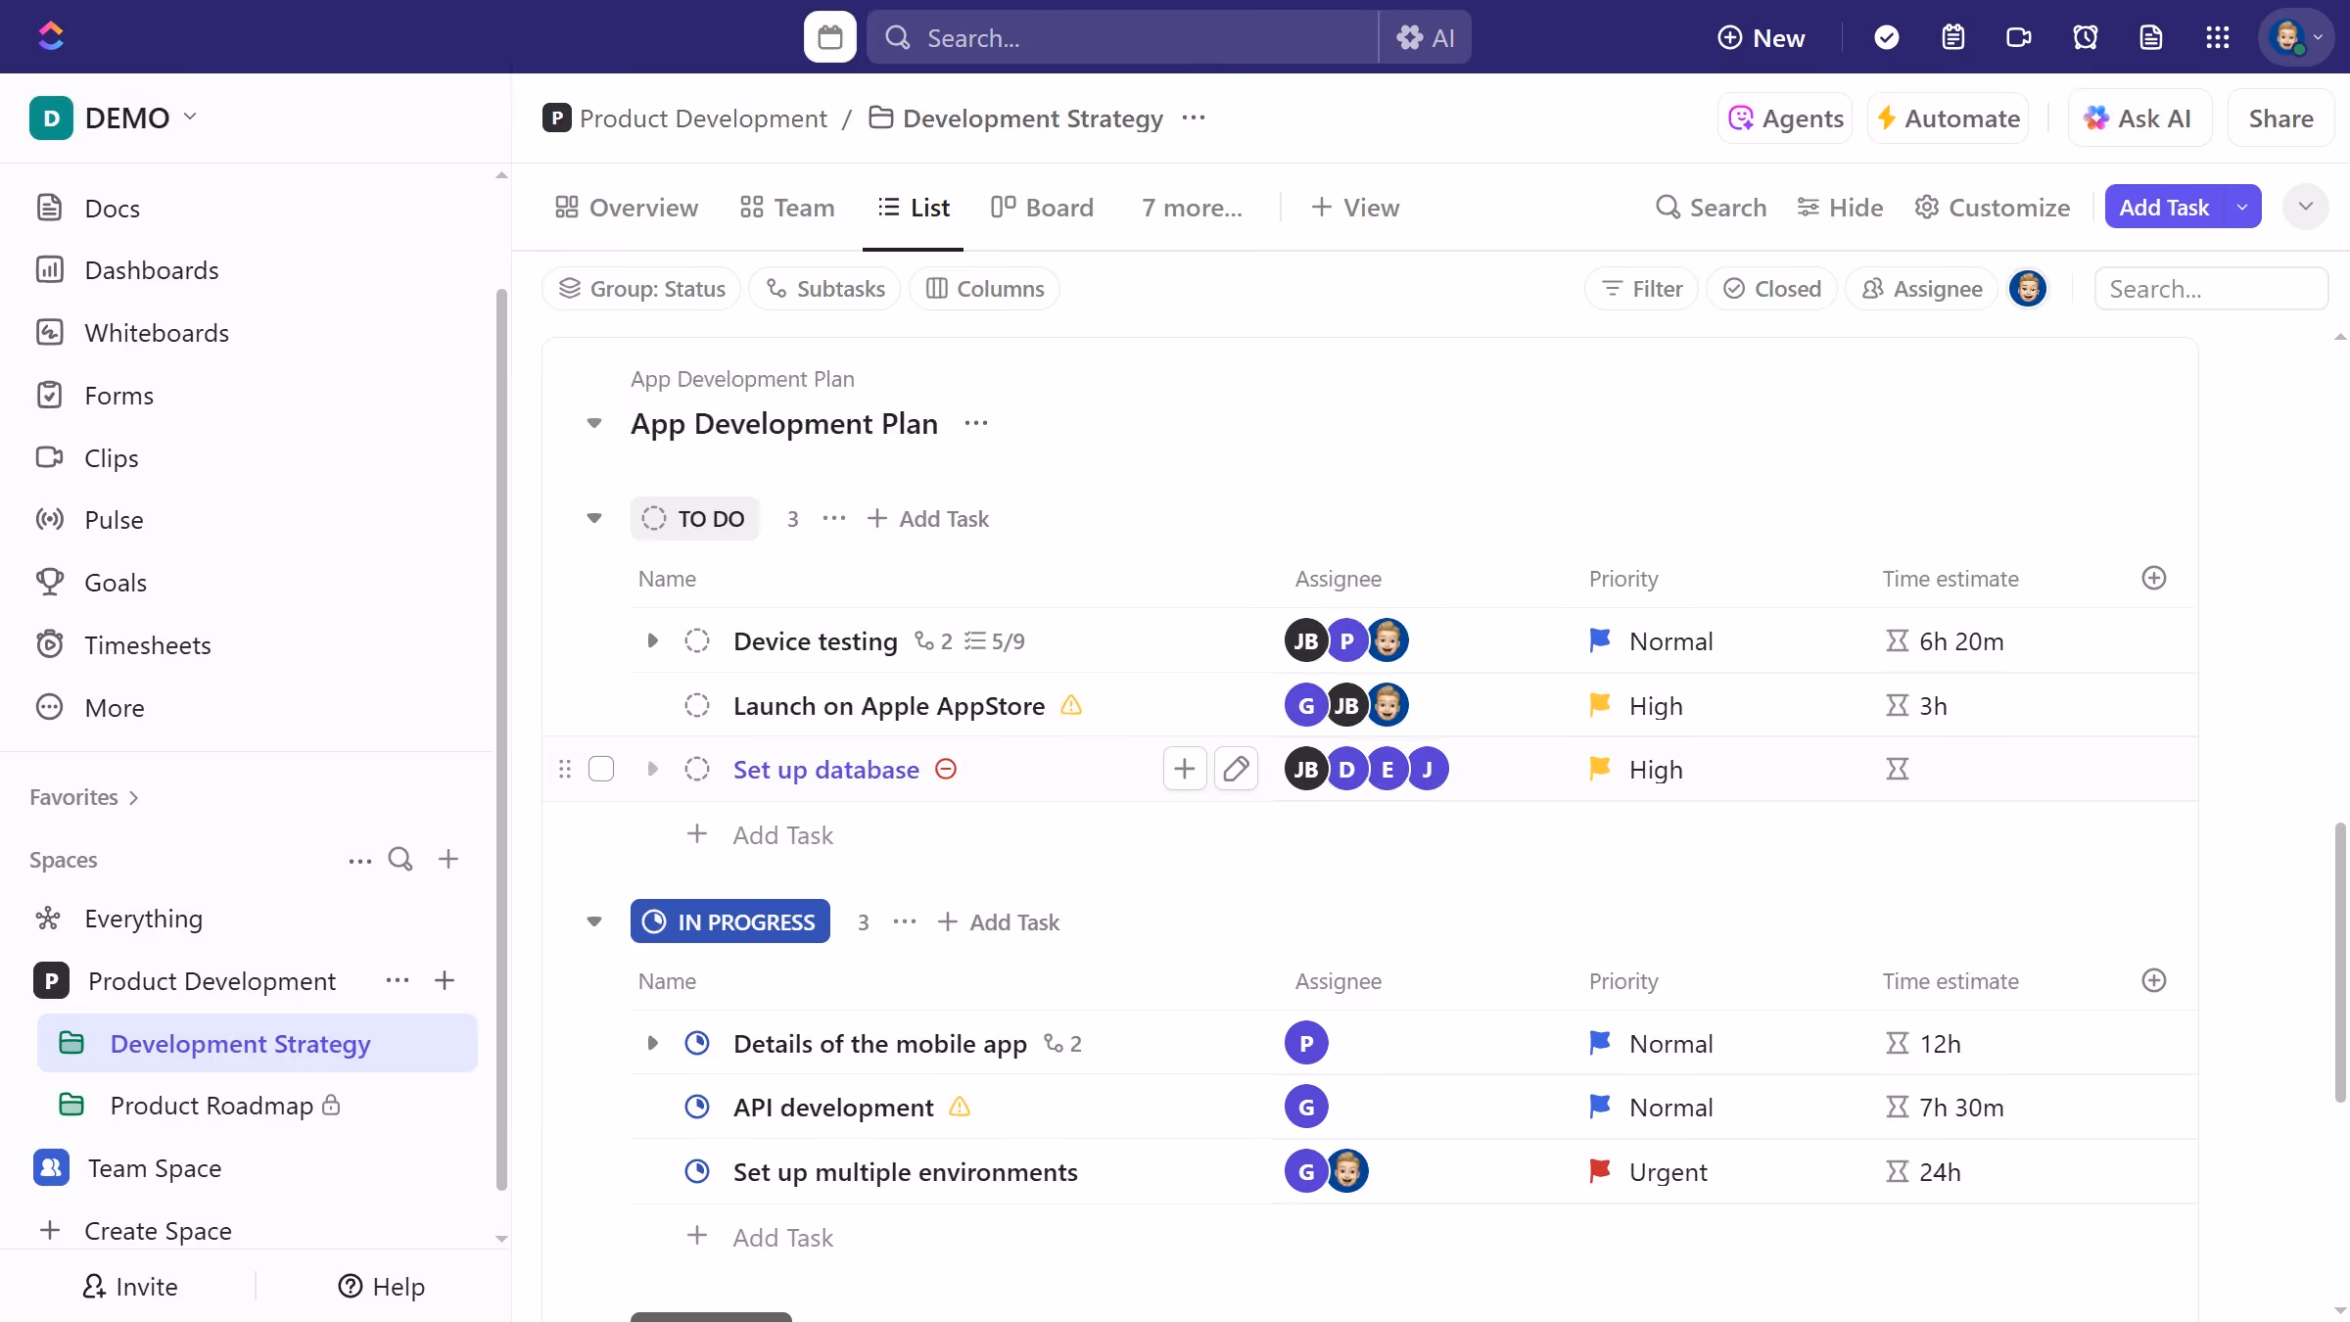Screen dimensions: 2350x1322
Task: Open the calendar icon beside search bar
Action: tap(829, 37)
